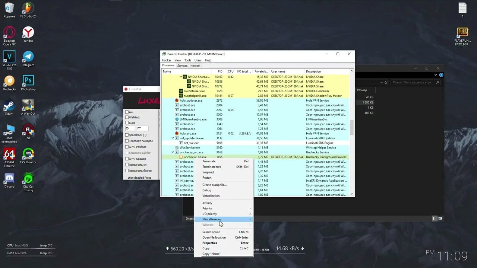The height and width of the screenshot is (268, 477).
Task: Click the WsxService.exe process icon
Action: (177, 147)
